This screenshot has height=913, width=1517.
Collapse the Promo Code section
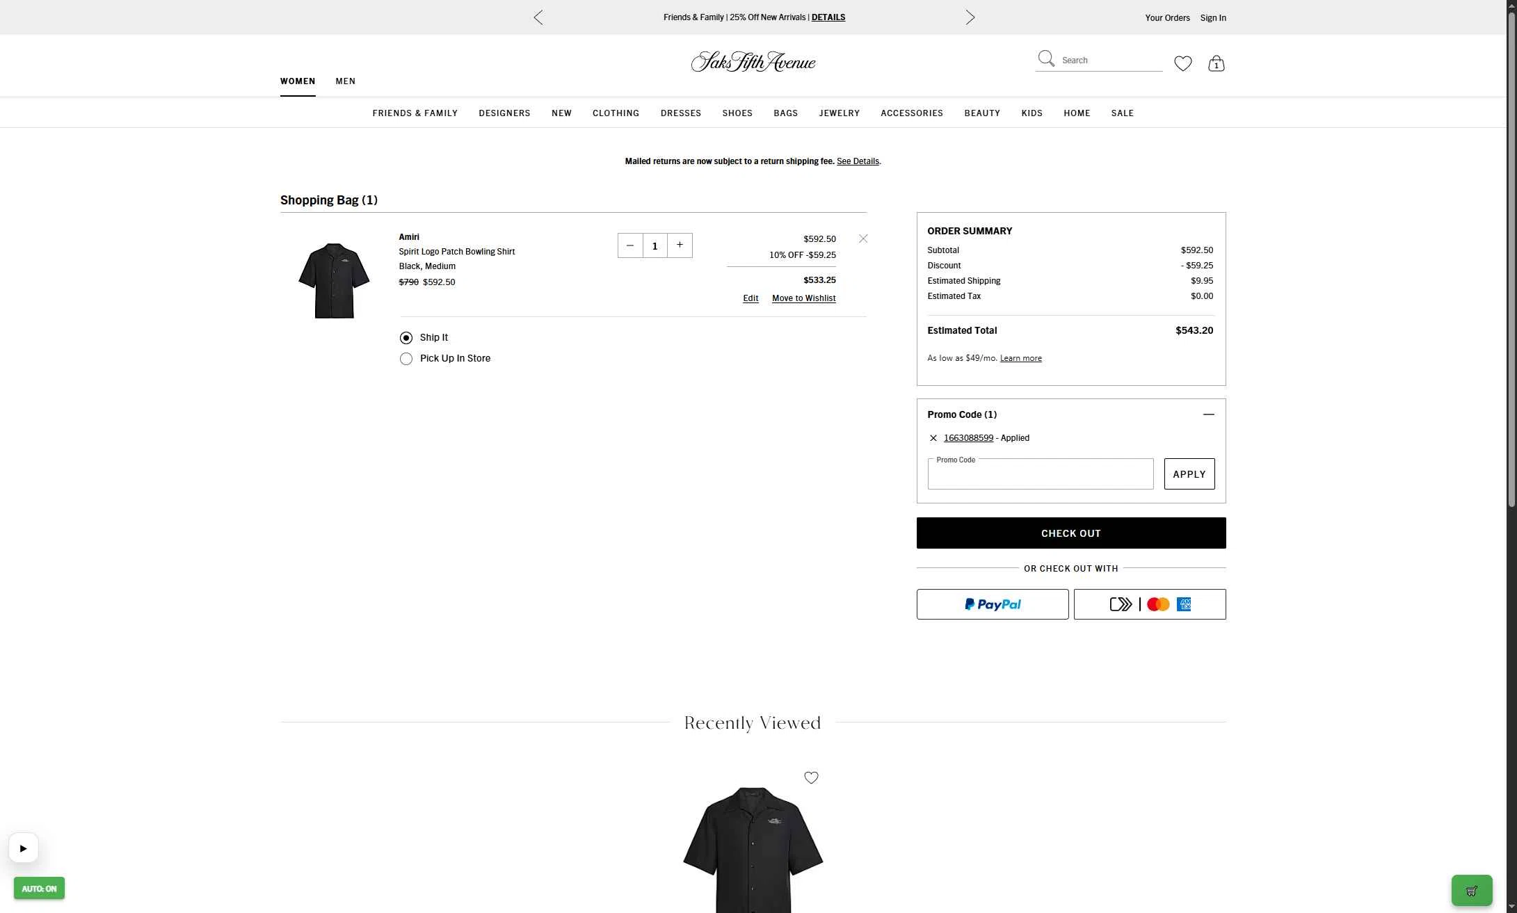point(1208,414)
